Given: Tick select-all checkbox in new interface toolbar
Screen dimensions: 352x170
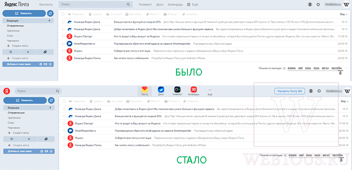Looking at the screenshot, I should coord(64,101).
